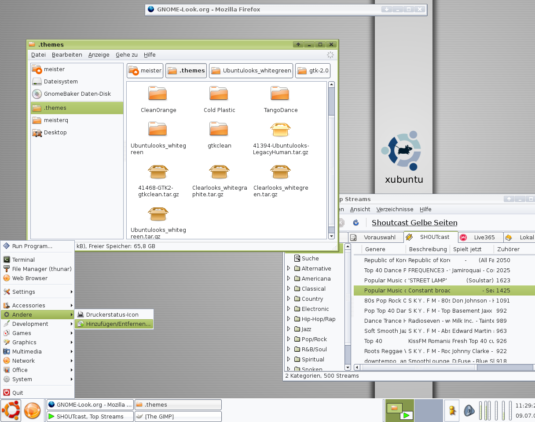Open meisterq shortcut in sidebar

point(77,120)
